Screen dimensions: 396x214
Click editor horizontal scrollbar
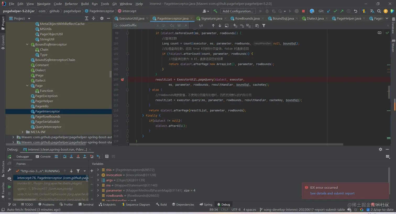pyautogui.click(x=236, y=144)
